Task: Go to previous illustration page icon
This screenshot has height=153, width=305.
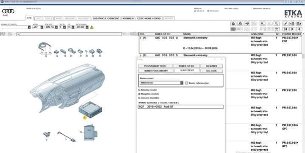Action: coord(292,24)
